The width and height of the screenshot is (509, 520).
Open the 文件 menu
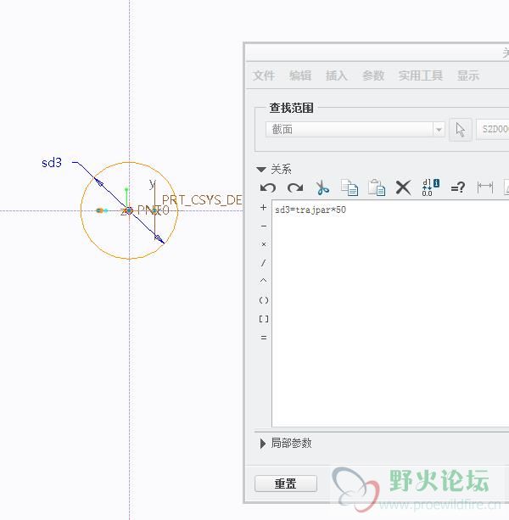point(264,75)
